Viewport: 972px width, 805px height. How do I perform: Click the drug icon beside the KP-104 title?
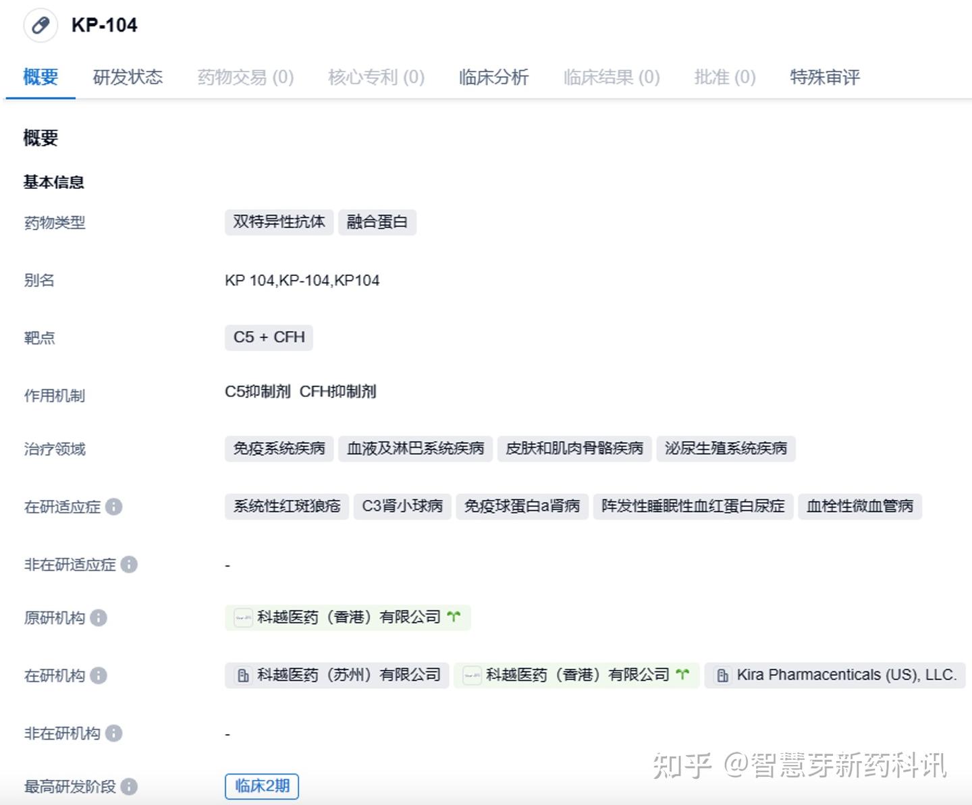coord(40,25)
